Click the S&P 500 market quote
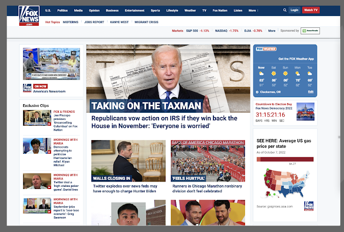The width and height of the screenshot is (344, 232). (198, 31)
